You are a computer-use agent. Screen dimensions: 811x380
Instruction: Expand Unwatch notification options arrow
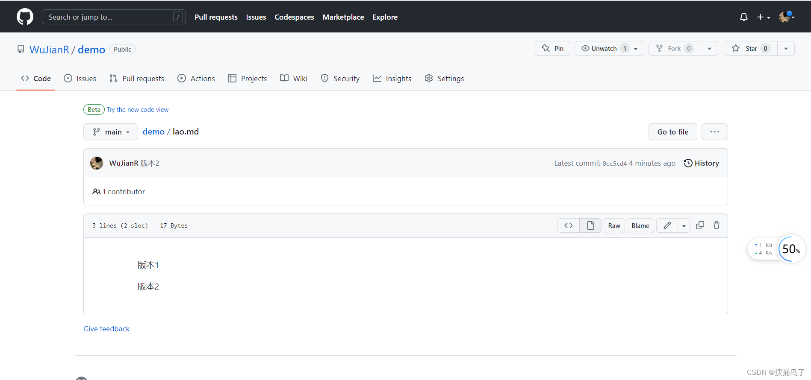pyautogui.click(x=636, y=49)
